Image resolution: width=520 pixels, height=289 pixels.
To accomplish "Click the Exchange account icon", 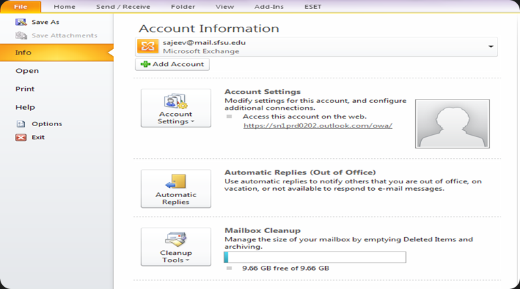I will pyautogui.click(x=147, y=46).
